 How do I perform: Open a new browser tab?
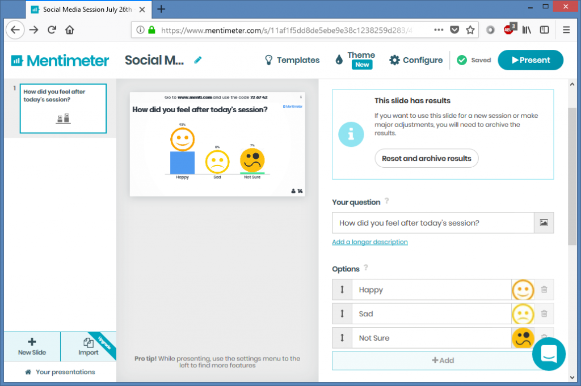point(161,9)
